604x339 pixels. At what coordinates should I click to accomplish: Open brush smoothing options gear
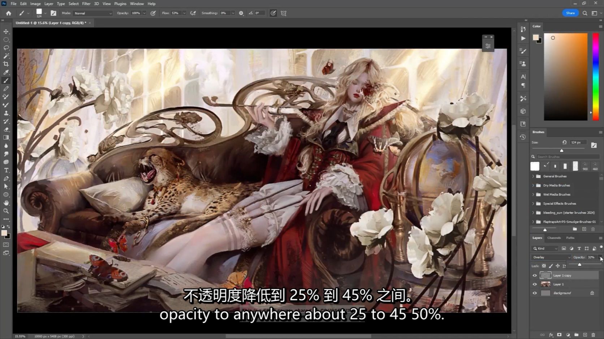241,13
